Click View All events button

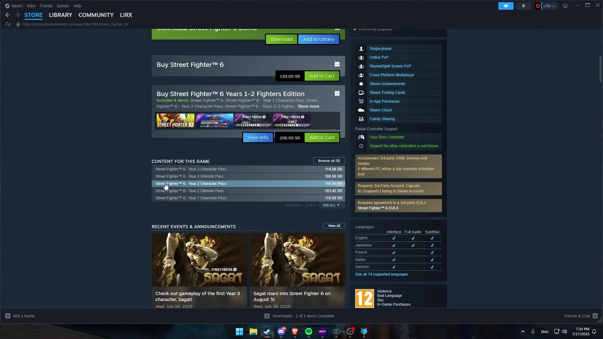[334, 226]
